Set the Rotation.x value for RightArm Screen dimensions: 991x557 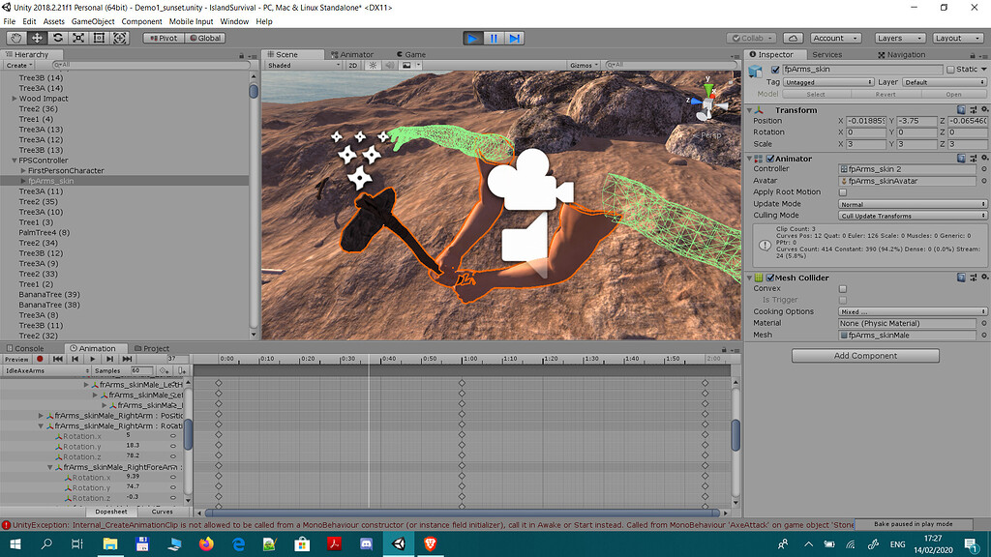129,435
